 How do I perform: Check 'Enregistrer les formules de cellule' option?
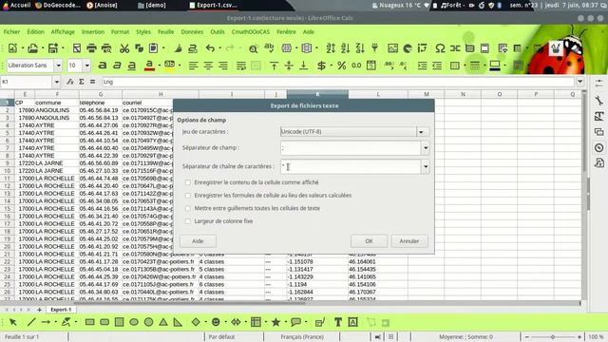(x=188, y=196)
